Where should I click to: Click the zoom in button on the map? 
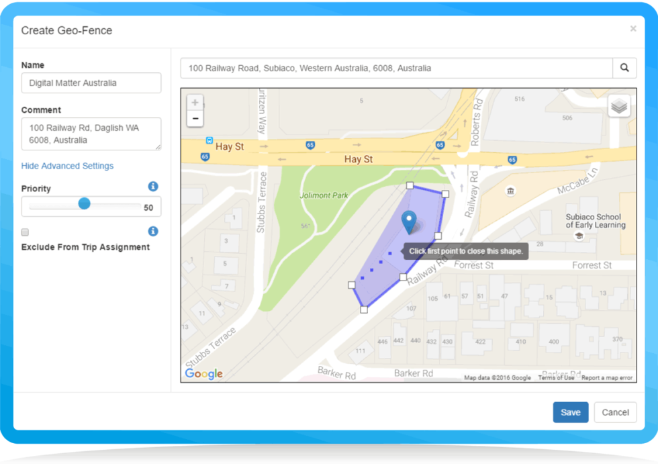(x=195, y=102)
